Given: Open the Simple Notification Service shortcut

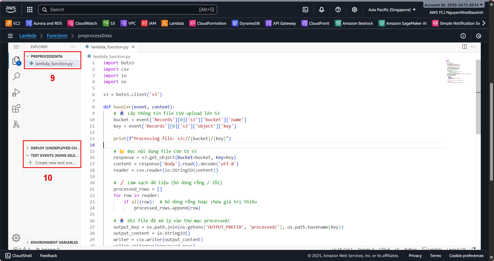Looking at the screenshot, I should (456, 23).
